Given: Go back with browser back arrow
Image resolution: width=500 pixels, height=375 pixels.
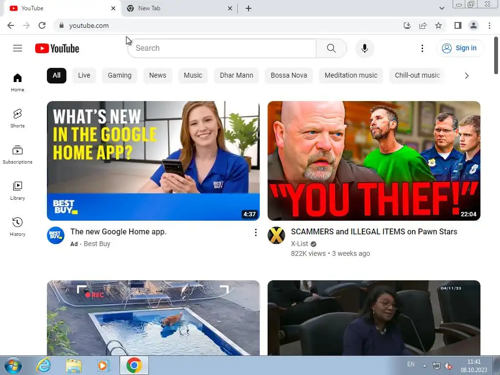Looking at the screenshot, I should tap(11, 25).
